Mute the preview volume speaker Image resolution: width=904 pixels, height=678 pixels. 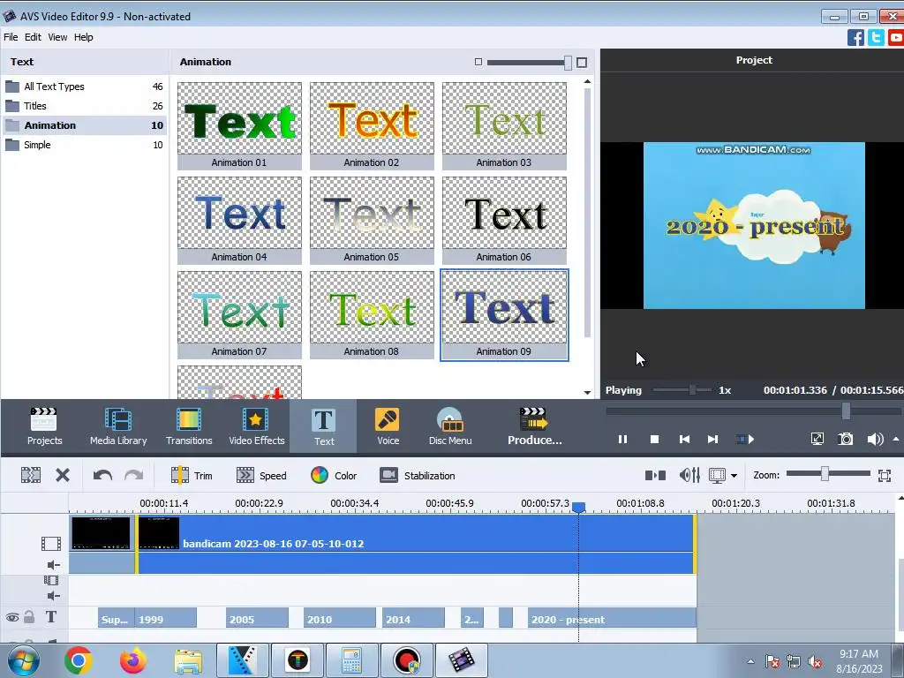click(874, 440)
